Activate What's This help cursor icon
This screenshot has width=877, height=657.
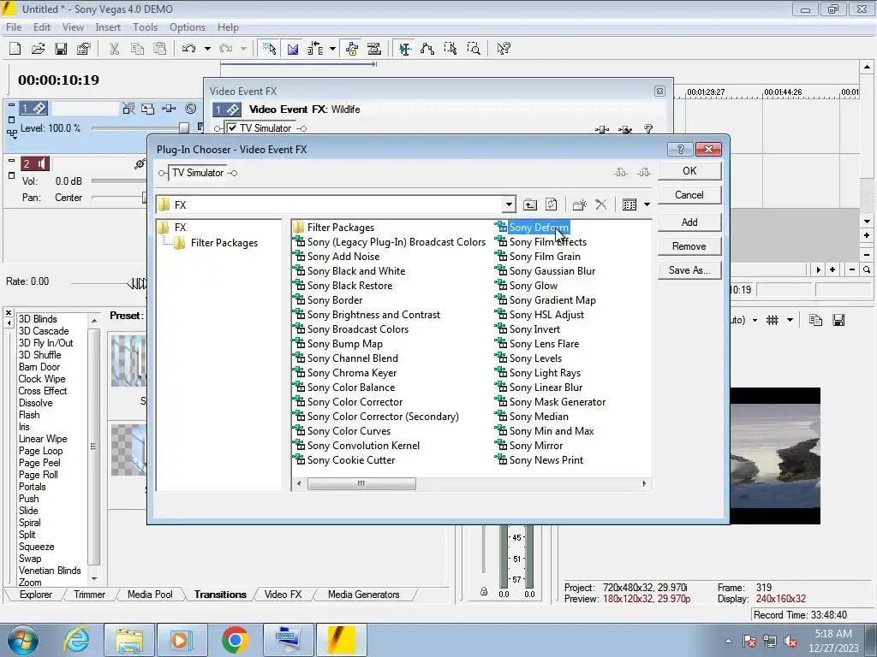click(x=504, y=49)
